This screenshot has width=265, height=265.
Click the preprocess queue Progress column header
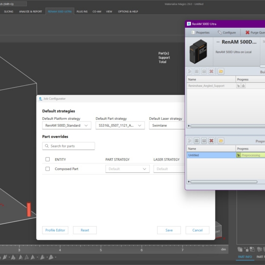click(251, 149)
